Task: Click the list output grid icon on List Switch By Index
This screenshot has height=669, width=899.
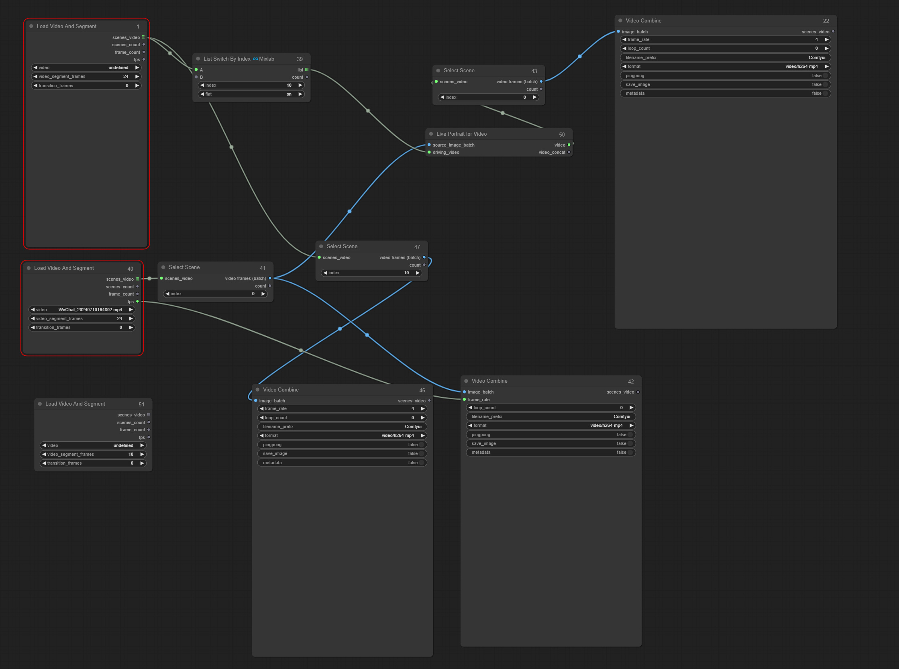Action: [306, 69]
